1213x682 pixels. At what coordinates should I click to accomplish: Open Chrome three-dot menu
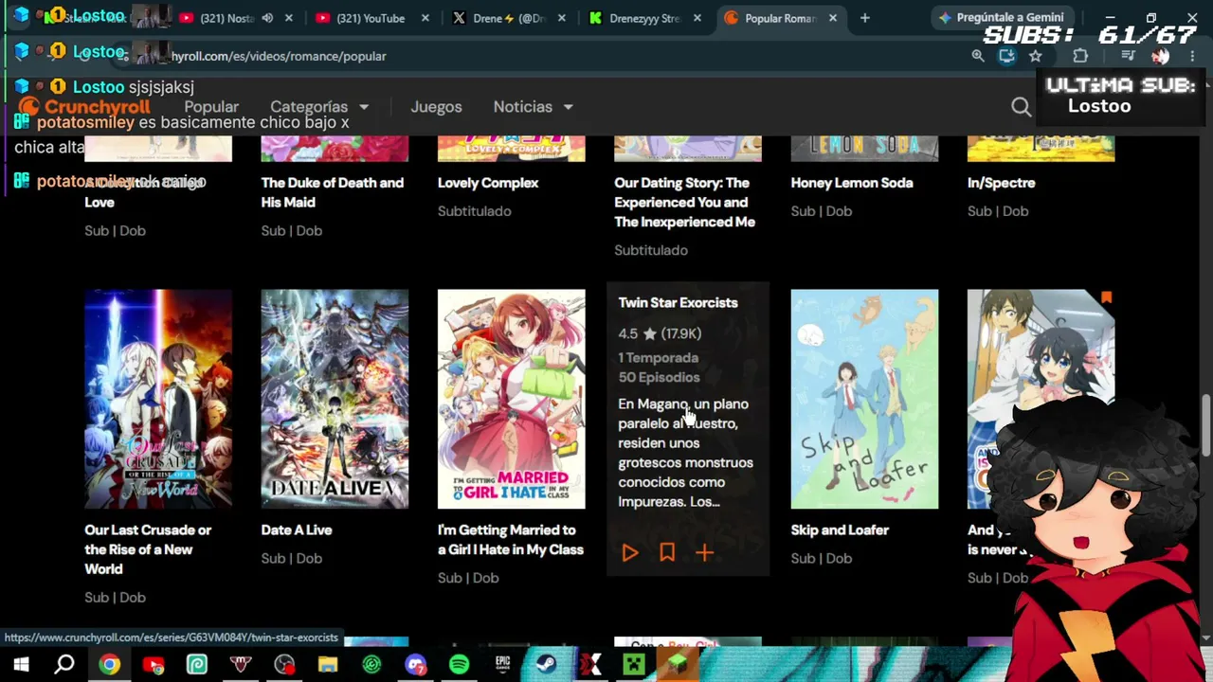pyautogui.click(x=1192, y=56)
